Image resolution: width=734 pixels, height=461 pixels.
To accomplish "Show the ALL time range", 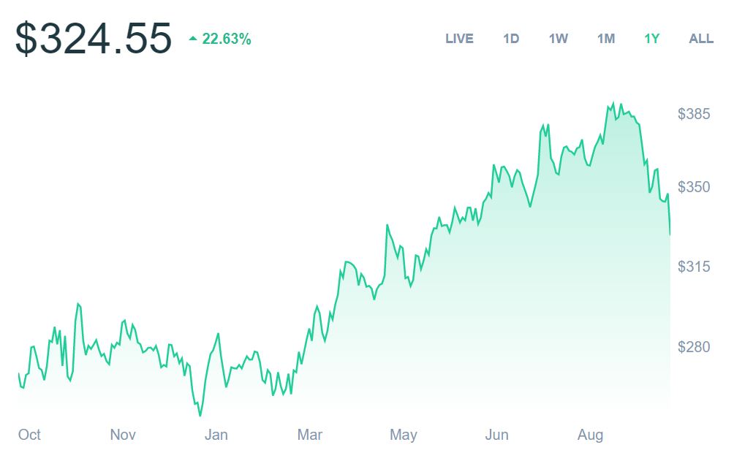I will 701,39.
